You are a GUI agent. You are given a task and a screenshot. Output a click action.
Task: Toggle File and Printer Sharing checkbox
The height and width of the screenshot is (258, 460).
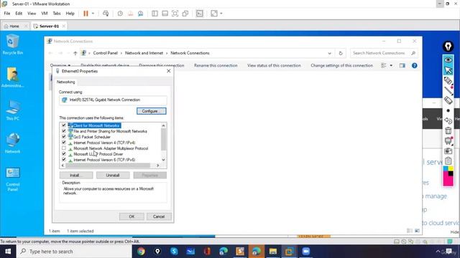[64, 131]
